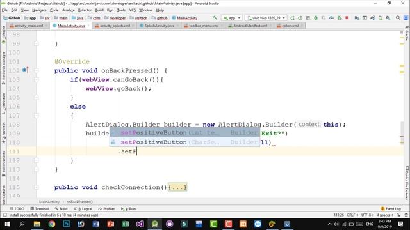Open the Logcat tool window

83,209
